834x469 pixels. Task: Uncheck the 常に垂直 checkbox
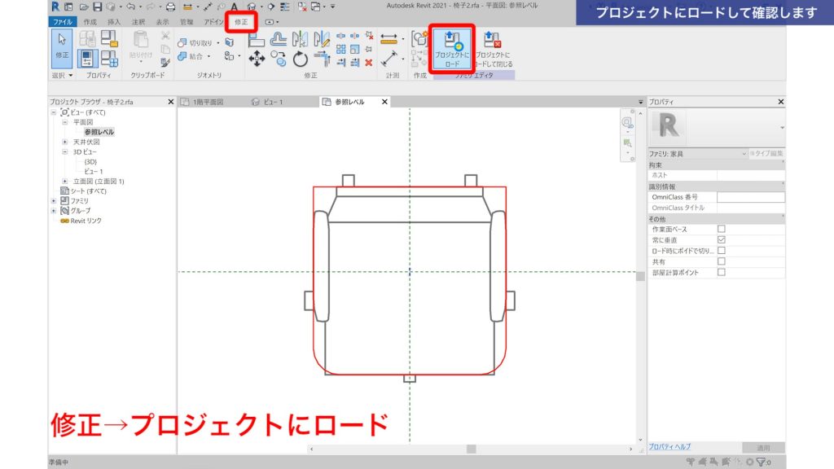coord(721,239)
